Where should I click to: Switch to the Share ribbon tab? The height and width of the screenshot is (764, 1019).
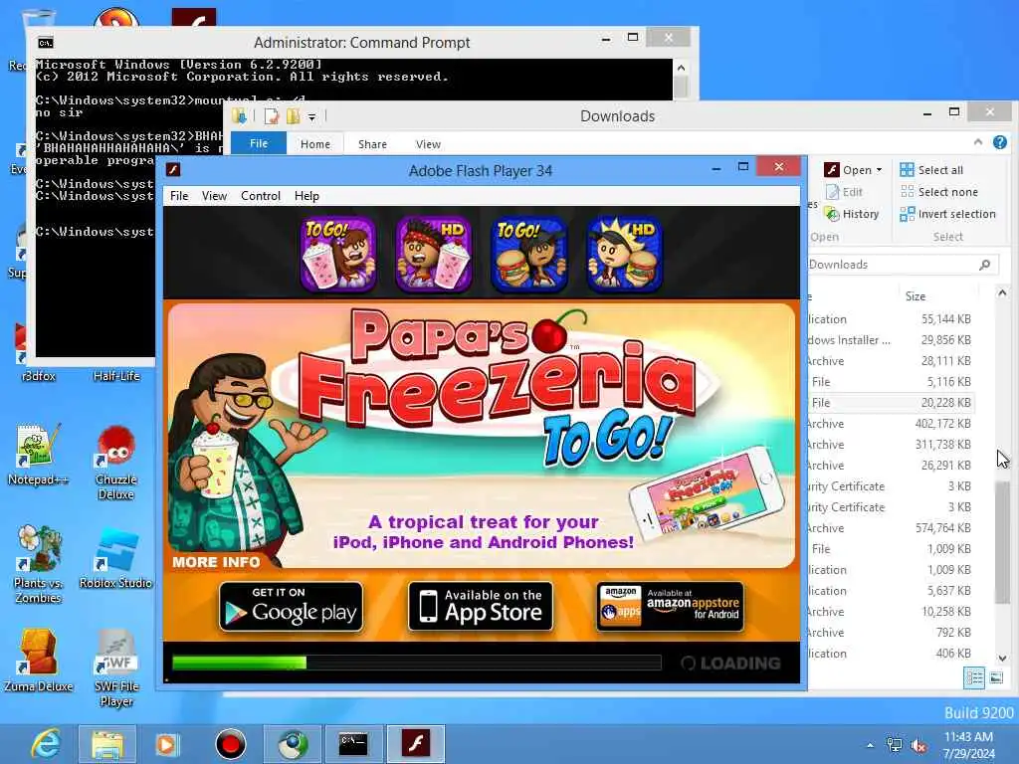tap(372, 143)
